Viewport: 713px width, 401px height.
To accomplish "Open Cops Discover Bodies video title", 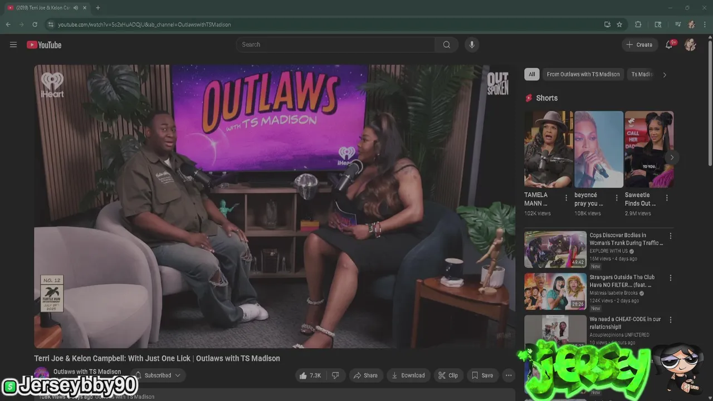I will pyautogui.click(x=626, y=239).
